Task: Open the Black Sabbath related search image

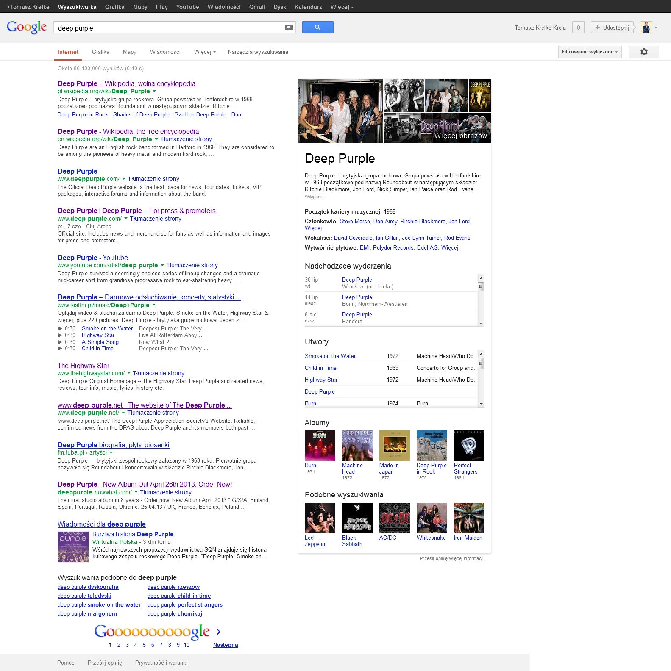Action: [x=357, y=518]
